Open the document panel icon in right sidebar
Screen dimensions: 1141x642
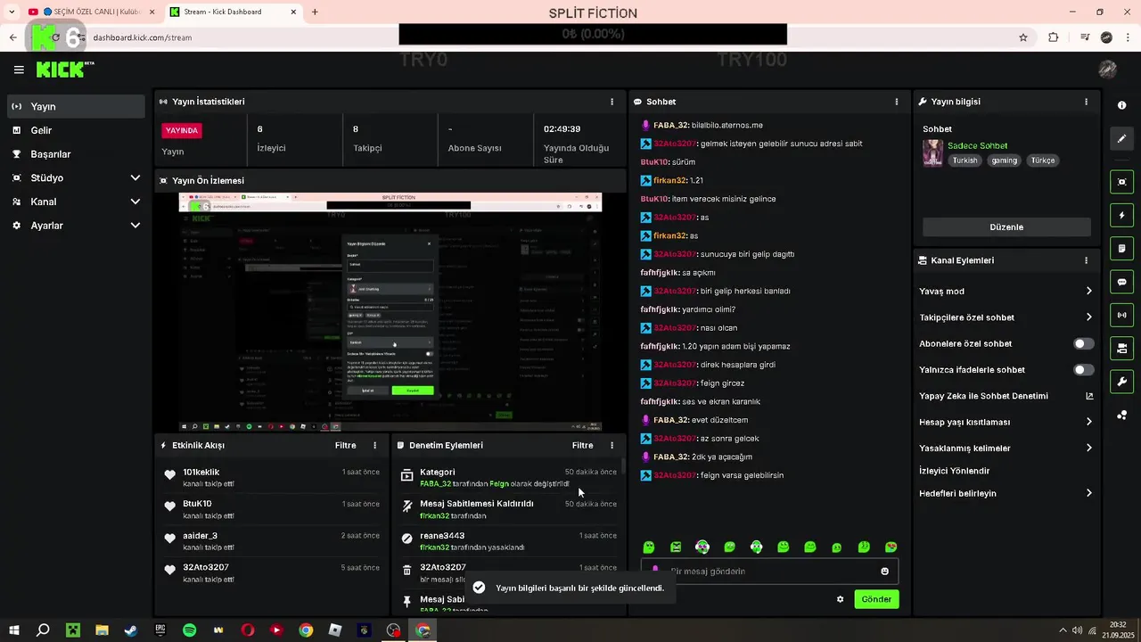pos(1121,248)
